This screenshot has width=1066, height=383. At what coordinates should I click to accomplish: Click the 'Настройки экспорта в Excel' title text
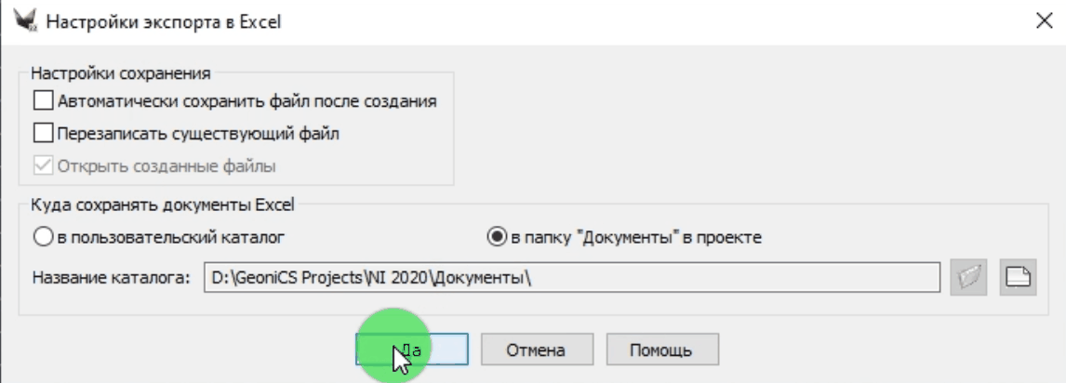point(163,21)
